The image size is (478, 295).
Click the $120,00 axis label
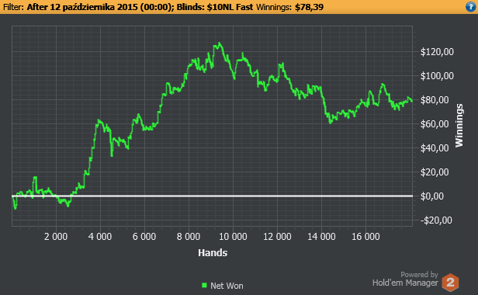[x=437, y=52]
